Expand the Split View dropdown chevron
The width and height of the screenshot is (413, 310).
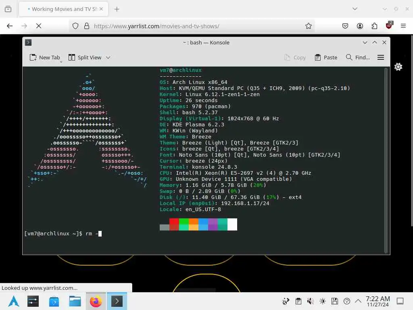(x=108, y=57)
